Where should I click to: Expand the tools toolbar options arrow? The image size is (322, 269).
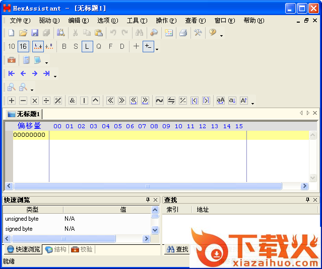pos(47,63)
